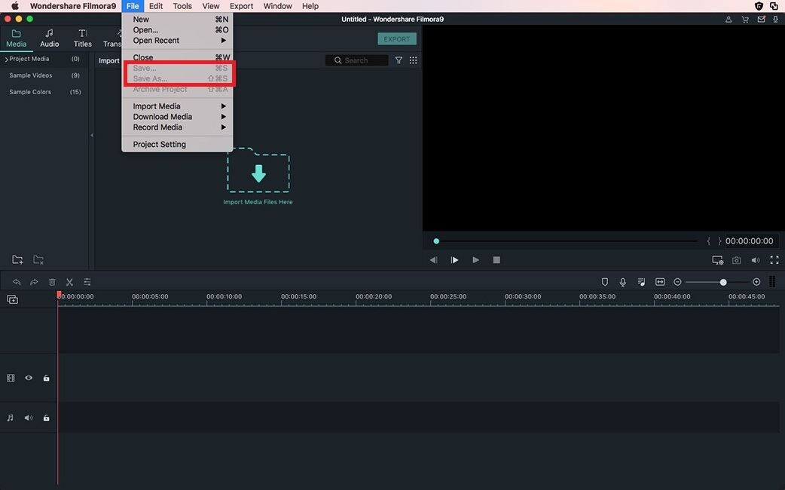Open the audio mixer icon
The image size is (785, 490).
[641, 282]
